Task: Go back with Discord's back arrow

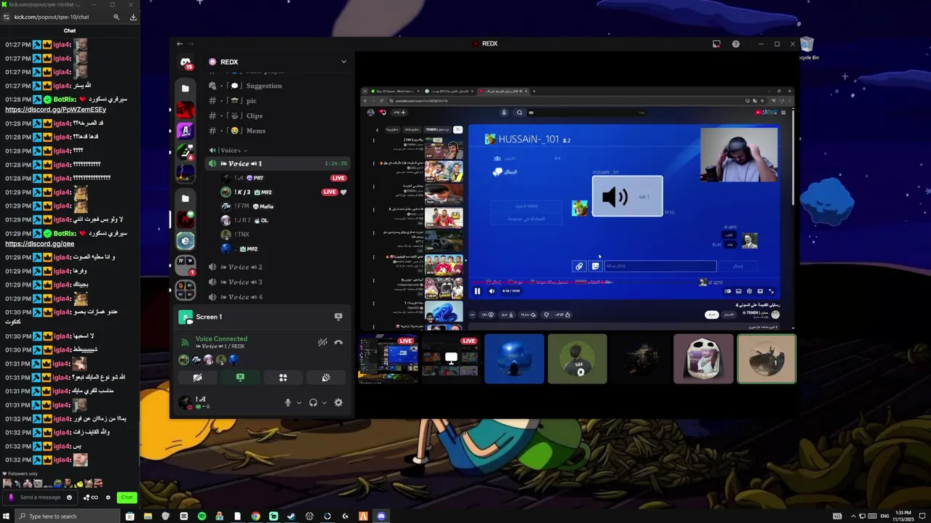Action: click(x=180, y=44)
